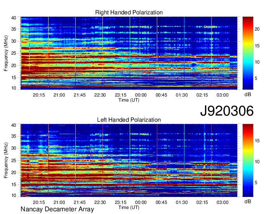Click the Left Handed panel's "Frequency (MHz)" axis label
Viewport: 264px width, 214px height.
coord(6,160)
